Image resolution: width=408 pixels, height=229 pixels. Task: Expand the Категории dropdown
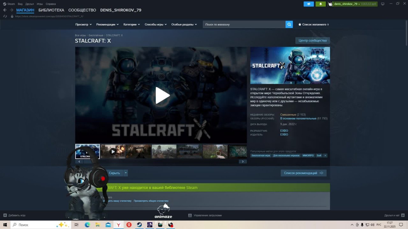click(132, 24)
